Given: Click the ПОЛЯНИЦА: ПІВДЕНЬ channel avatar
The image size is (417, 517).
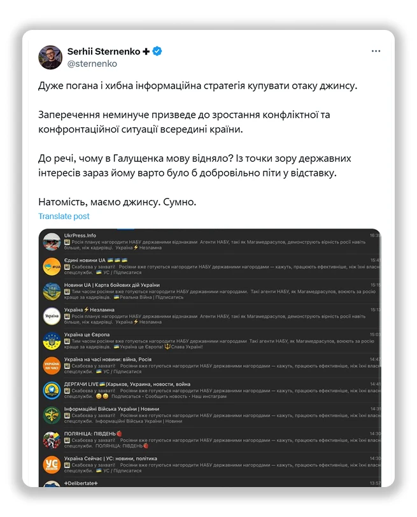Looking at the screenshot, I should (52, 441).
